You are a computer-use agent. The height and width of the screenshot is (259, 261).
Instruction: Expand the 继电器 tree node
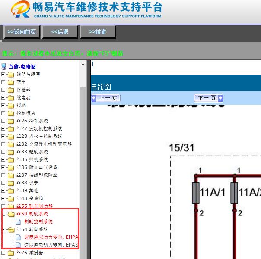click(x=3, y=97)
